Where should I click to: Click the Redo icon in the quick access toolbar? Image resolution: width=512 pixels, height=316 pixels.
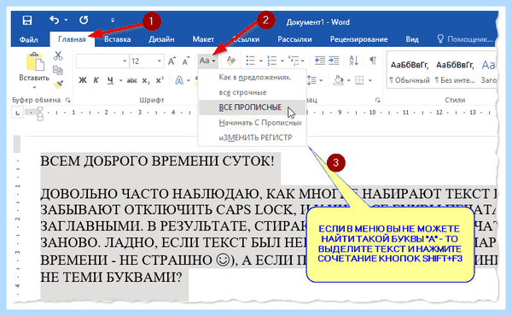coord(84,20)
